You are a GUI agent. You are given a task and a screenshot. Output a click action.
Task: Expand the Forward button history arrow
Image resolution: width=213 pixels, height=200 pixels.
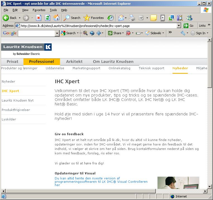[x=32, y=18]
